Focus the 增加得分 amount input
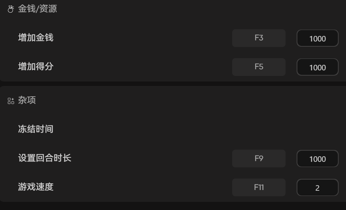 coord(317,67)
